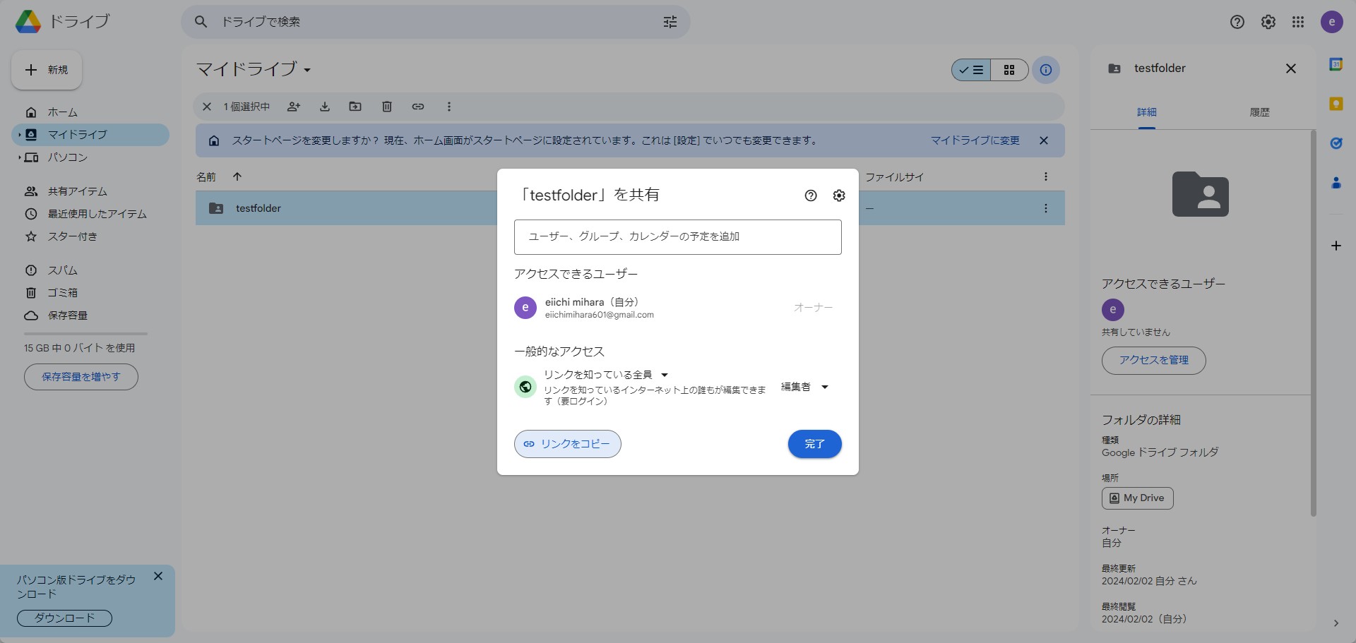Switch to grid layout view
Viewport: 1356px width, 643px height.
pyautogui.click(x=1009, y=70)
